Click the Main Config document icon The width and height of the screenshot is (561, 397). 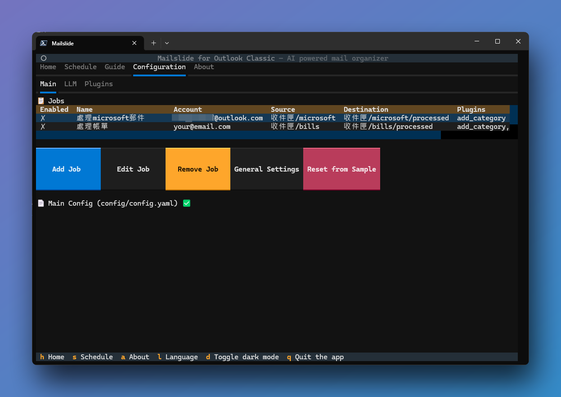point(41,203)
